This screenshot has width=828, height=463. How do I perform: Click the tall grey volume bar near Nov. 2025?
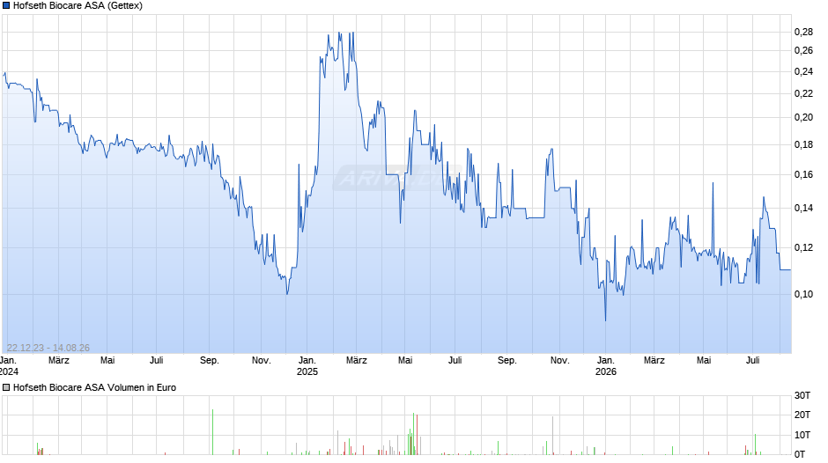[x=553, y=436]
